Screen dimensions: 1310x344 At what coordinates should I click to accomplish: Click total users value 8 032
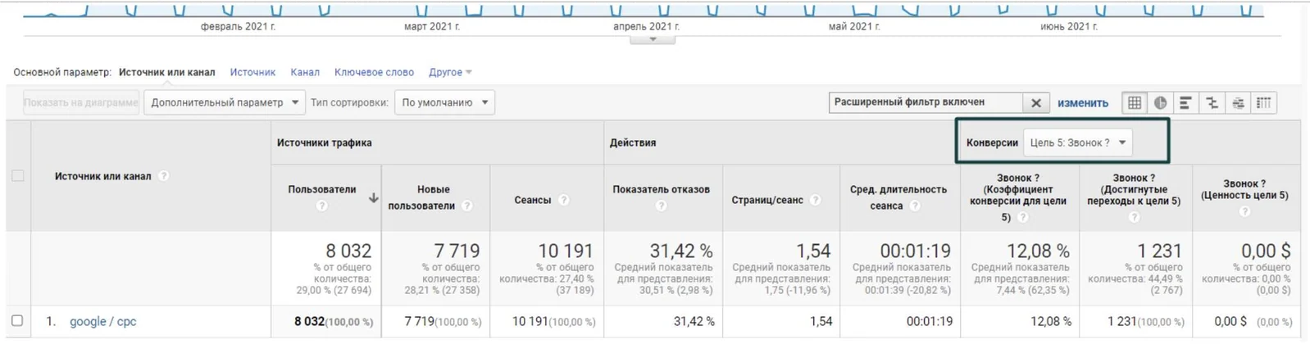point(348,251)
